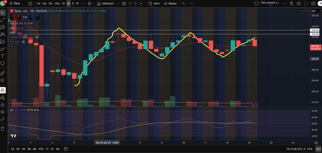Select the trend line drawing tool
322x153 pixels.
3,20
